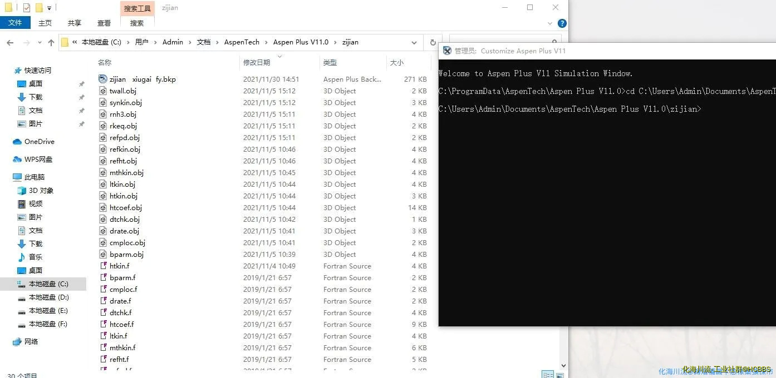Expand the address bar history dropdown
776x378 pixels.
tap(414, 42)
